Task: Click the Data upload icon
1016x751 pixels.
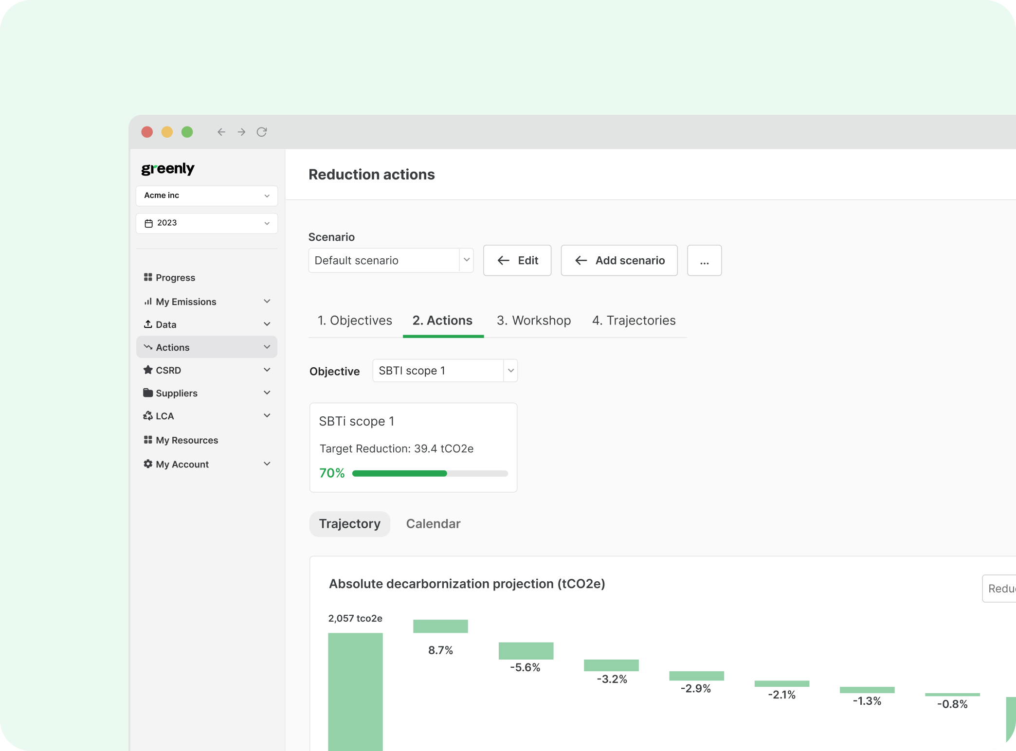Action: point(148,324)
